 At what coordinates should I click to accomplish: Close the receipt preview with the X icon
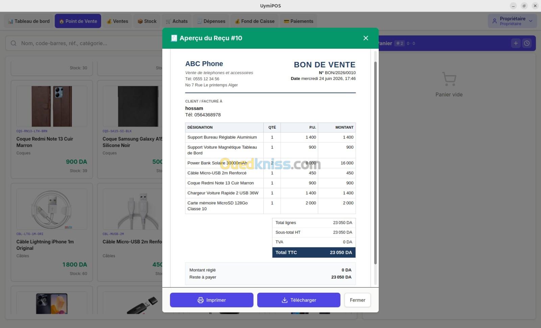pyautogui.click(x=366, y=38)
